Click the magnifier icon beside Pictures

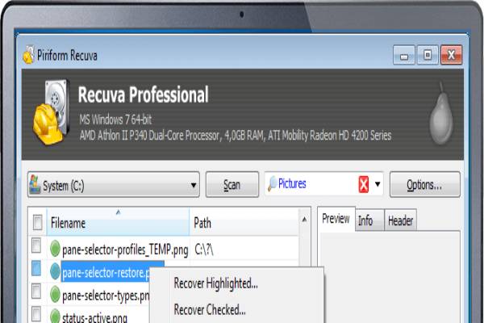pyautogui.click(x=273, y=184)
